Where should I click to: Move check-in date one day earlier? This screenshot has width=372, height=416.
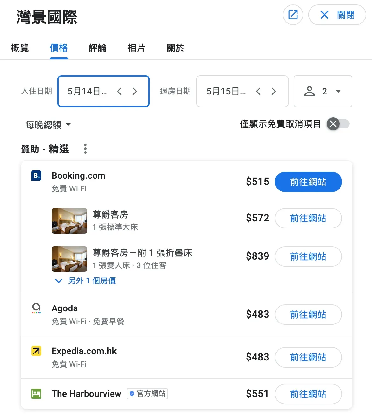click(119, 92)
